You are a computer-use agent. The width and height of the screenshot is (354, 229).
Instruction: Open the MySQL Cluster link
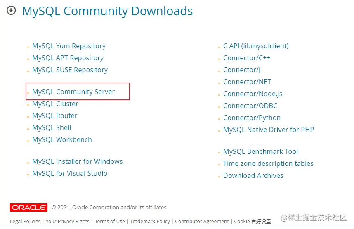(55, 104)
